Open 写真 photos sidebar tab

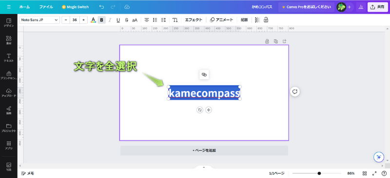9,166
